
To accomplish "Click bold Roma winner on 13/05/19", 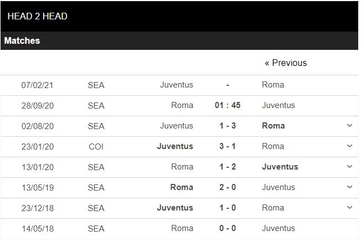I will pos(182,187).
